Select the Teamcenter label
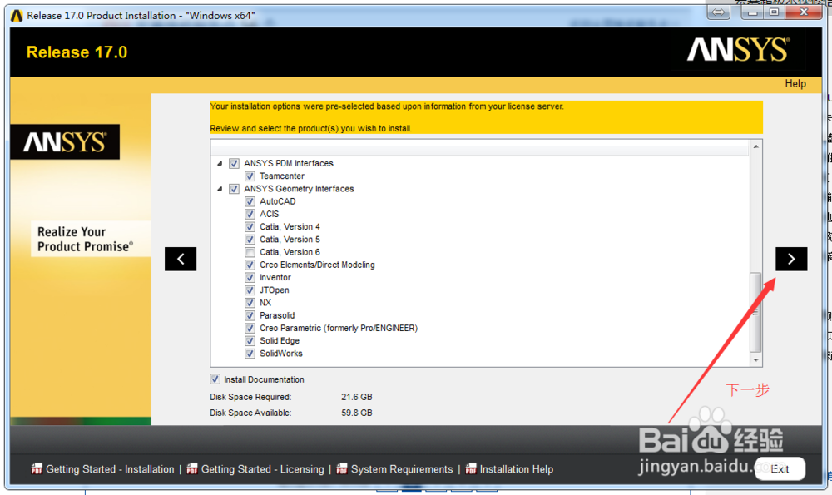The height and width of the screenshot is (495, 832). (x=282, y=176)
